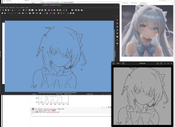The height and width of the screenshot is (127, 175).
Task: Enter fullscreen in result.png image viewer
Action: pyautogui.click(x=157, y=63)
